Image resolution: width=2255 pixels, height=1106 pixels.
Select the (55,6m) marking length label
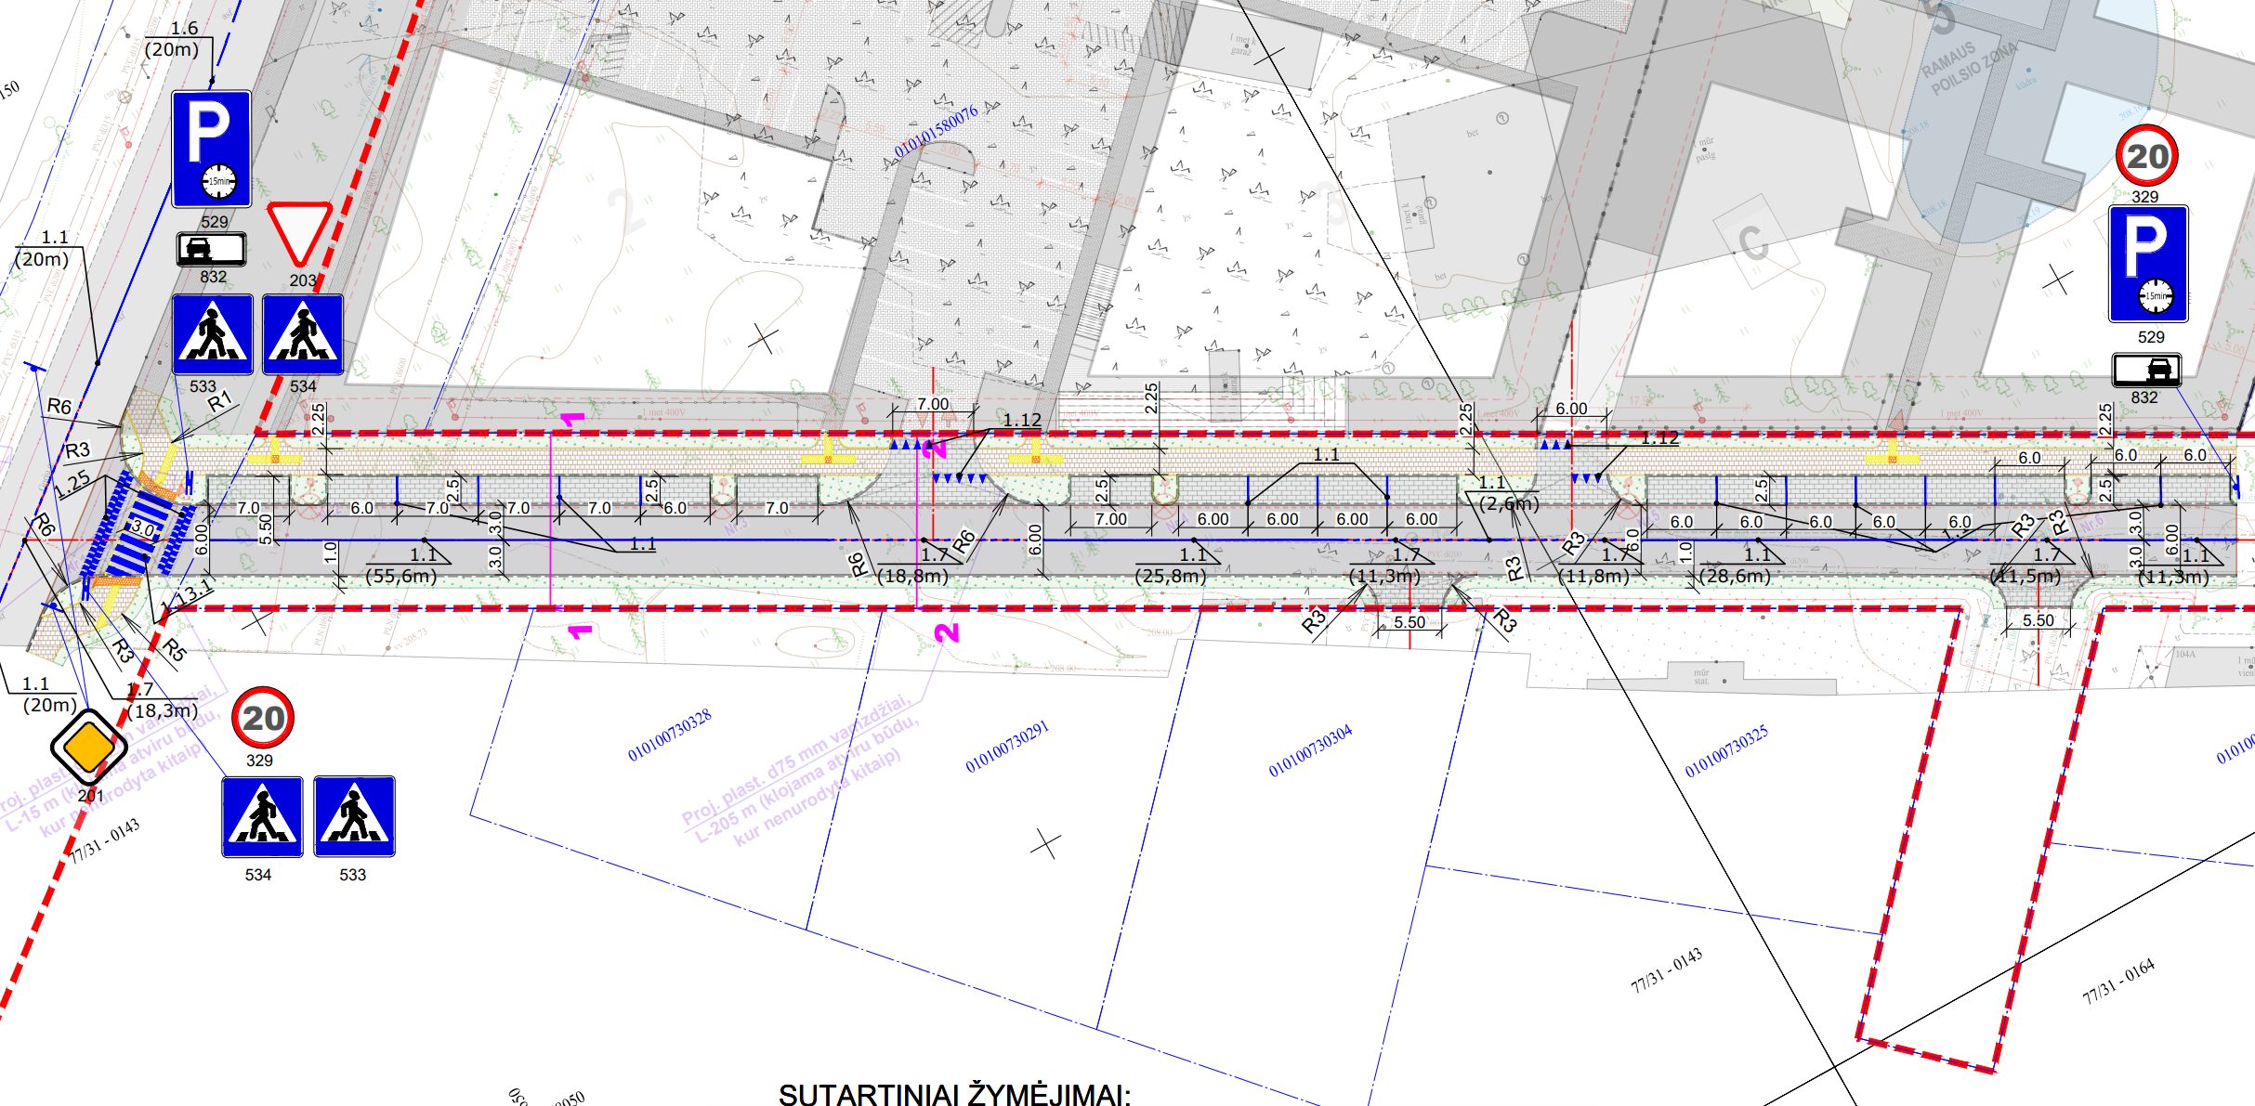(x=400, y=576)
